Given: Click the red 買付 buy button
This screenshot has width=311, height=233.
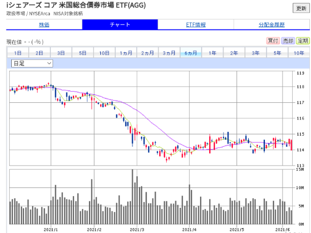Looking at the screenshot, I should coord(273,41).
